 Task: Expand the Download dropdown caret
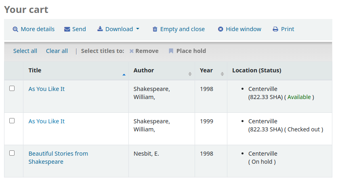click(138, 29)
